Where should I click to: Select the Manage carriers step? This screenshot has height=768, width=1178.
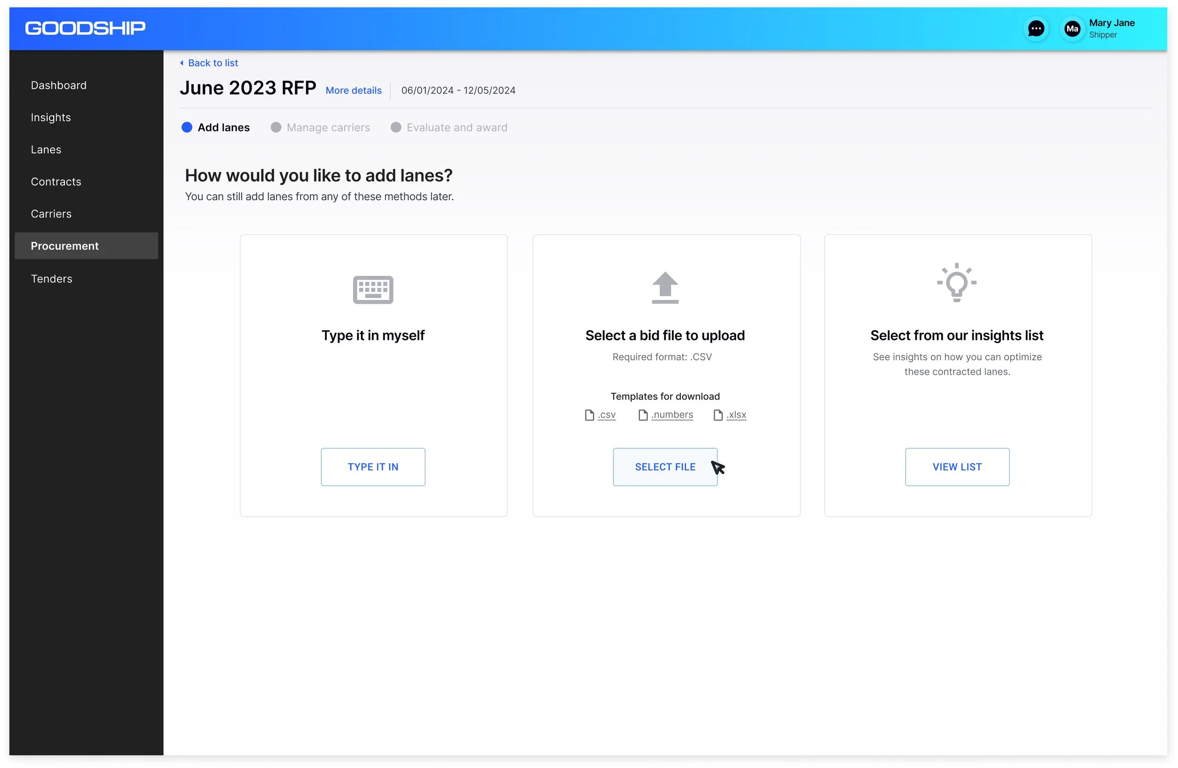pyautogui.click(x=327, y=128)
